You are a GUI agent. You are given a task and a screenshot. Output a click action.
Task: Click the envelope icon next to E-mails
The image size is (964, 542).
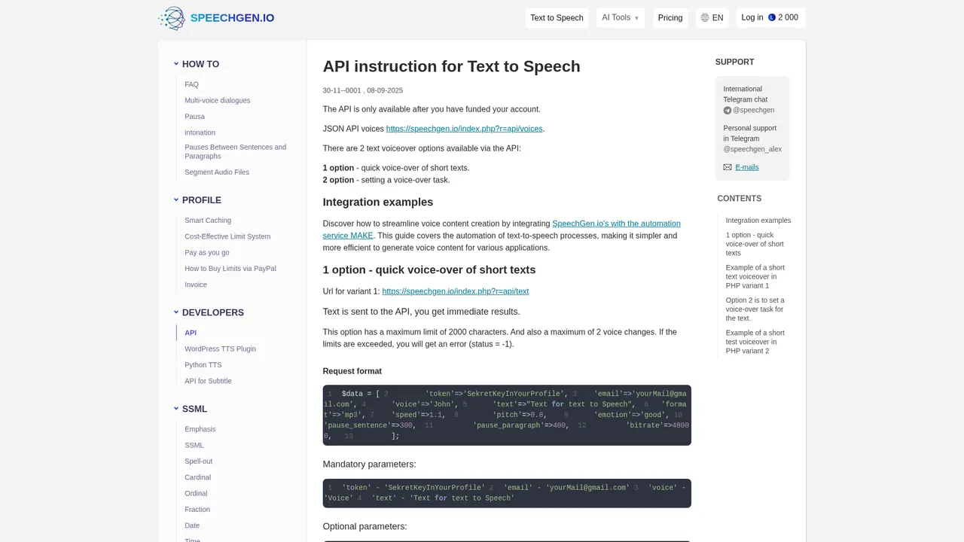pos(728,167)
